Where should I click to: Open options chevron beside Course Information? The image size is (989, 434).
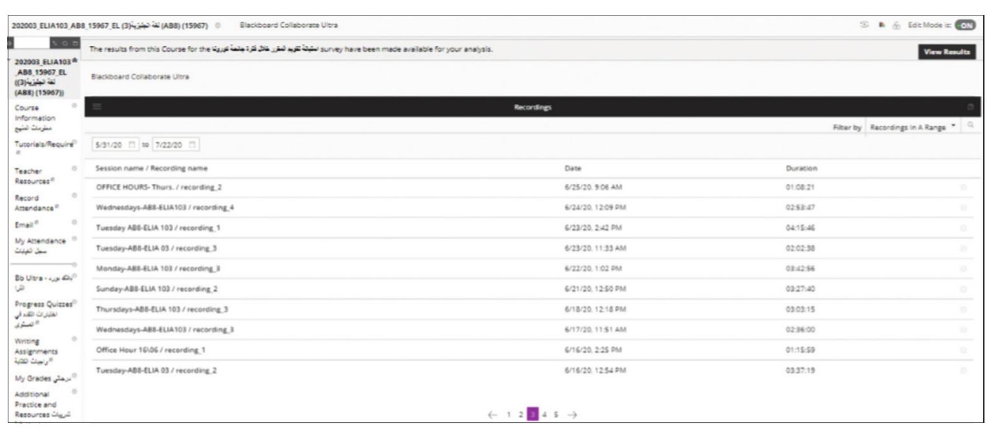[75, 105]
